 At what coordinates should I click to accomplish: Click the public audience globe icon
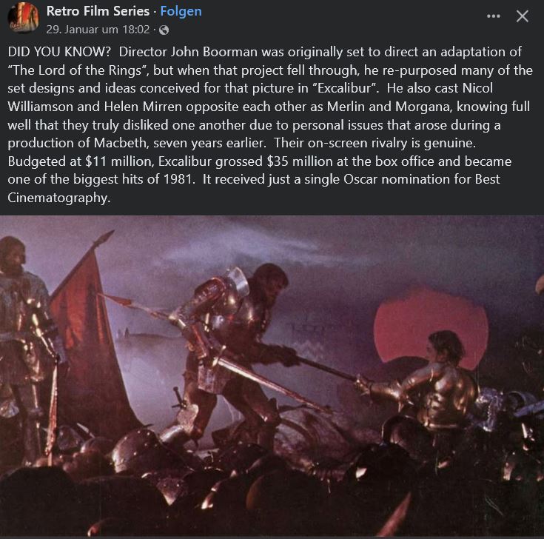pos(164,30)
